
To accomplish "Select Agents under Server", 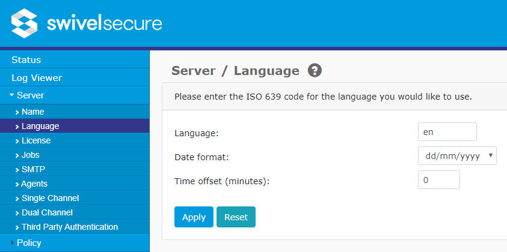I will (x=75, y=184).
